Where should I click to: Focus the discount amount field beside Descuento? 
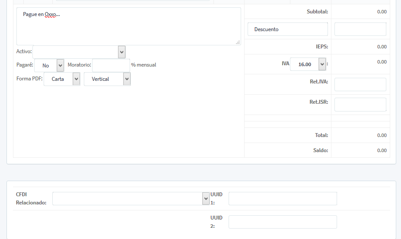point(360,29)
